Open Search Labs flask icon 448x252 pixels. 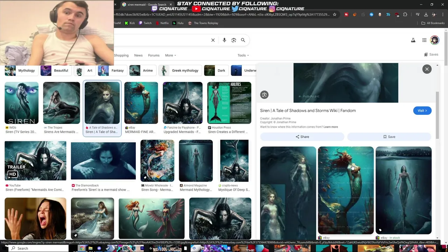[413, 40]
